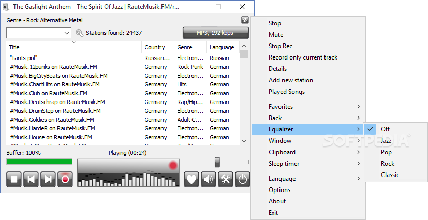
Task: Sort stations by Title column
Action: point(73,47)
